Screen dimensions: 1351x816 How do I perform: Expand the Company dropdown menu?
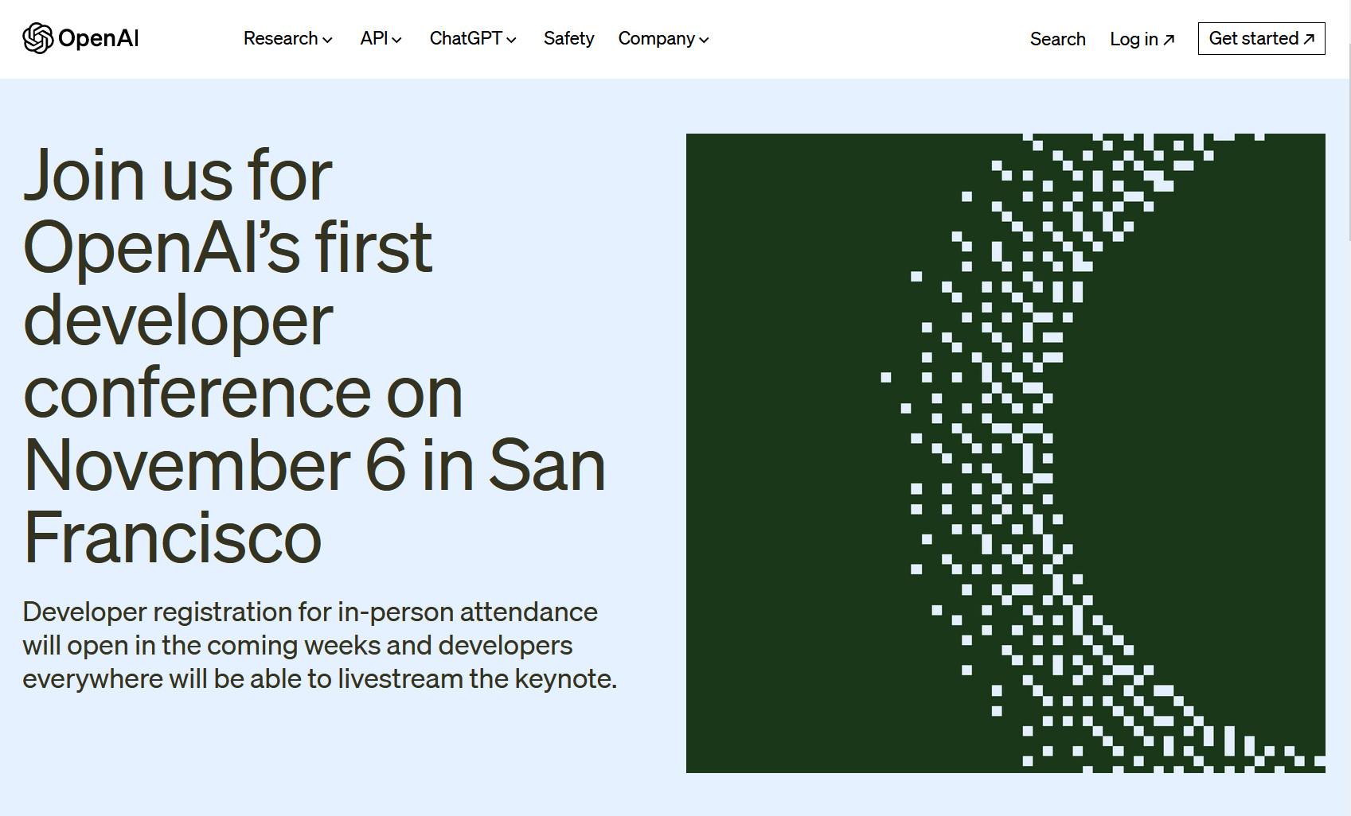[663, 38]
